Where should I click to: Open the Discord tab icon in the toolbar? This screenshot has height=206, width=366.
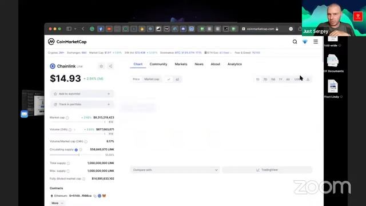coord(183,29)
